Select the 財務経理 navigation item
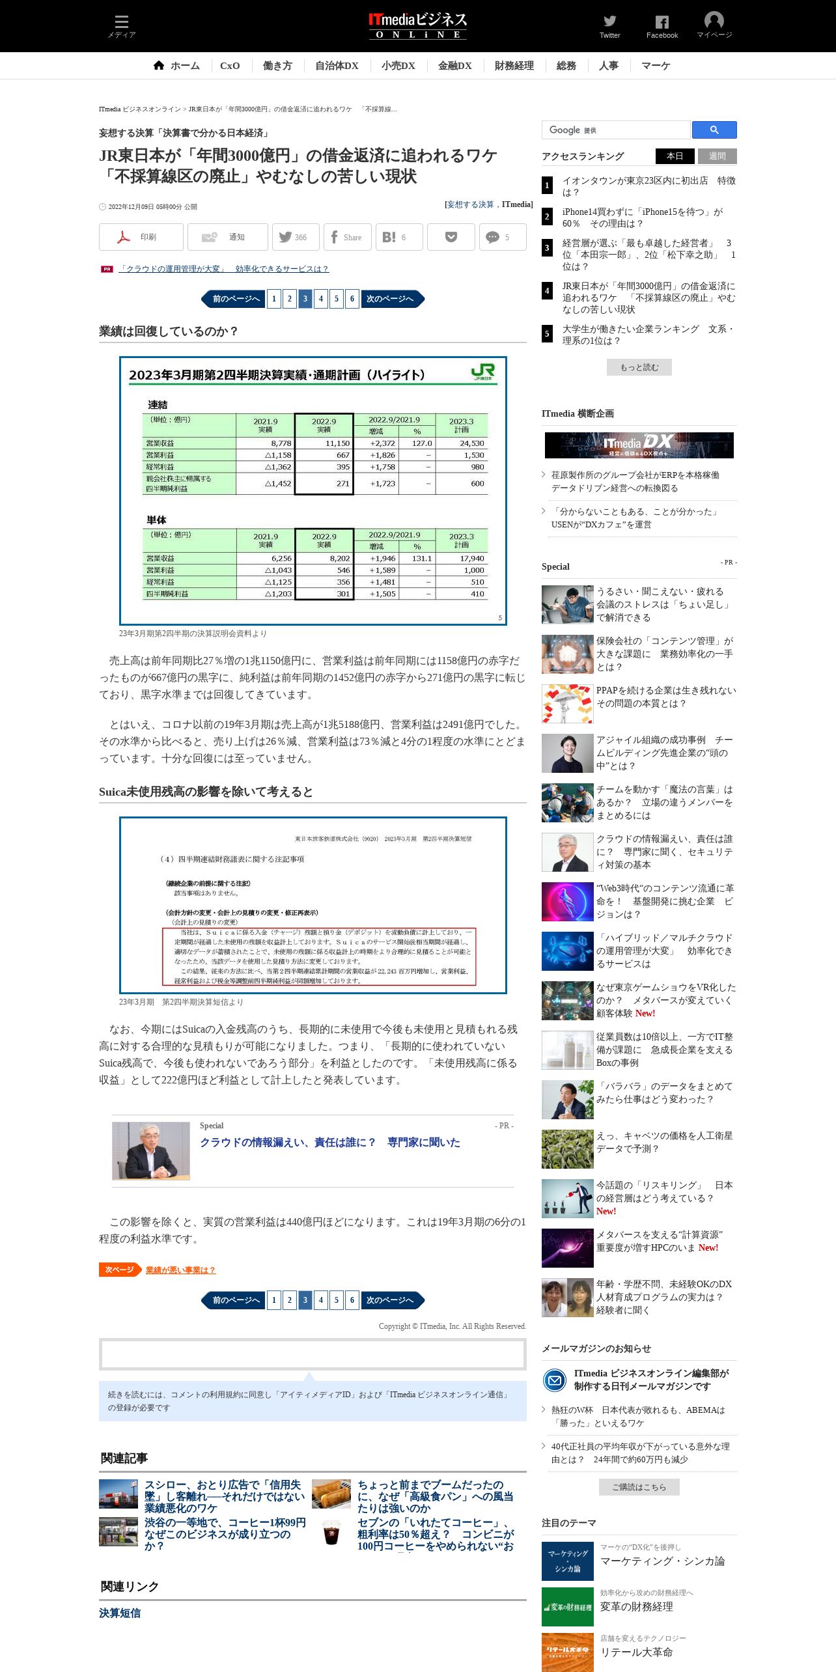The height and width of the screenshot is (1672, 836). [x=514, y=66]
